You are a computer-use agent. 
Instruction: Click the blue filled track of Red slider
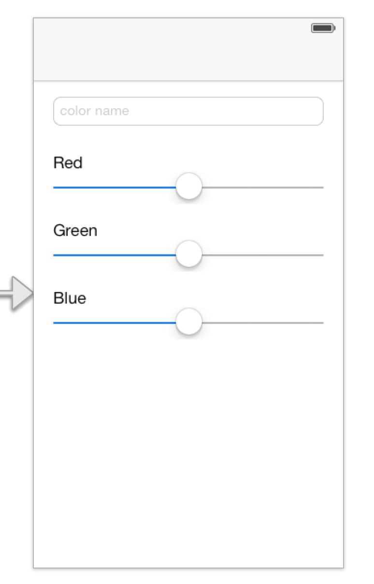115,187
